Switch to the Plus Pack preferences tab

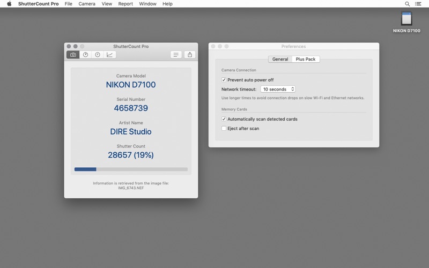[306, 59]
